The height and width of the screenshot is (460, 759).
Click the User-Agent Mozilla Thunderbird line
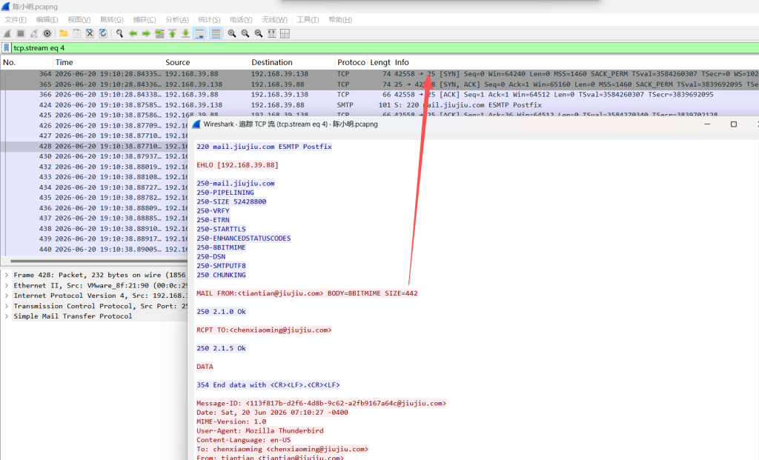(x=260, y=430)
